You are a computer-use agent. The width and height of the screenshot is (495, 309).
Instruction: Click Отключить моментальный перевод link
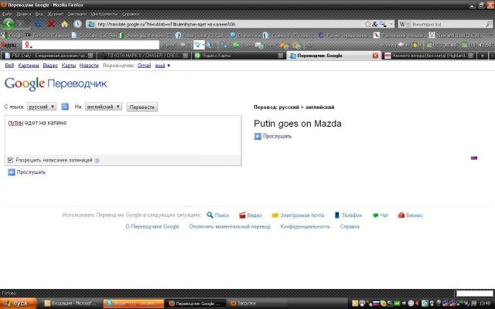(x=230, y=226)
